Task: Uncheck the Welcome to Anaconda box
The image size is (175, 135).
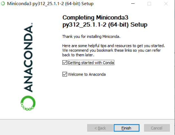Action: click(65, 74)
